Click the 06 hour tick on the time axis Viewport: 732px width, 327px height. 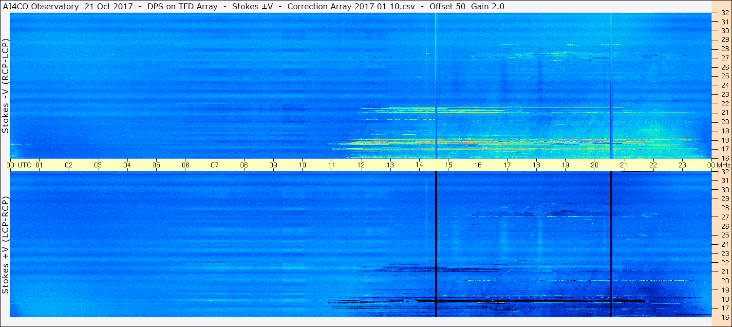pos(186,165)
